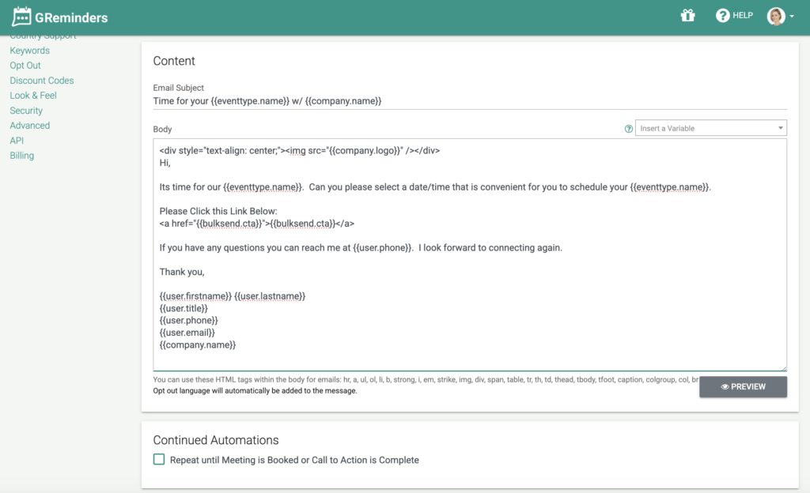The width and height of the screenshot is (810, 493).
Task: Open the user profile avatar menu
Action: click(x=776, y=17)
